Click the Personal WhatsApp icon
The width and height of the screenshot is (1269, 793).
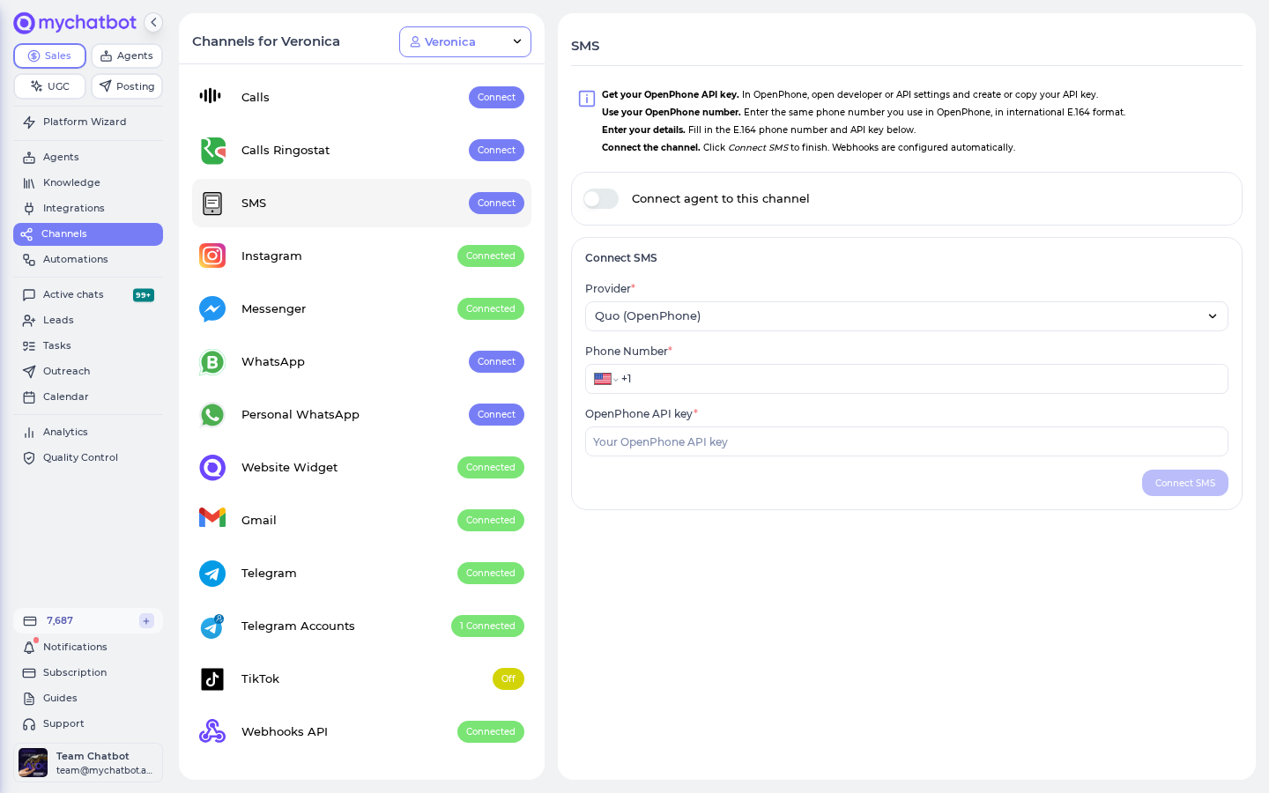[212, 415]
